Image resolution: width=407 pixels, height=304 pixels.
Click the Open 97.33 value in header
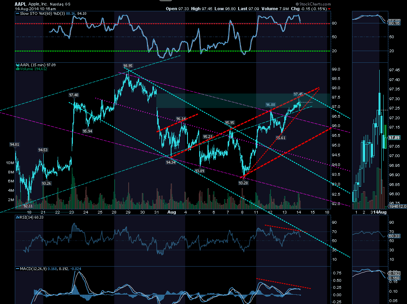click(x=177, y=9)
